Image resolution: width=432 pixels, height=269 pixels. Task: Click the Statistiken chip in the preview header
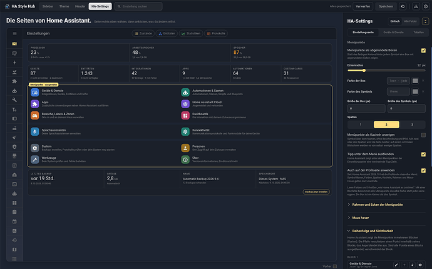coord(191,34)
